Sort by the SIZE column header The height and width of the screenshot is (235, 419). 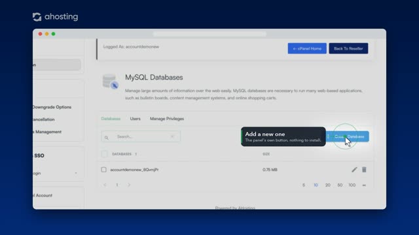click(266, 154)
